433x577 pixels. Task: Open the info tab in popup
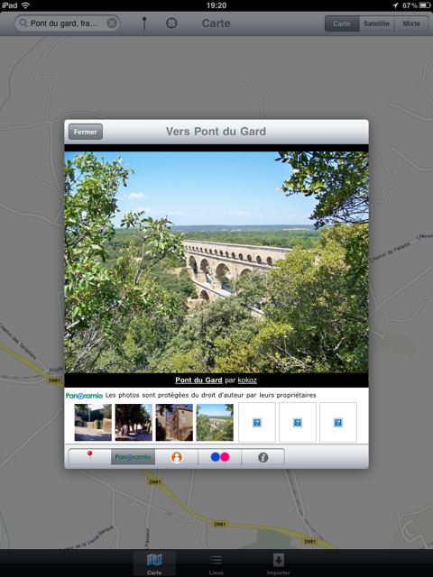coord(263,457)
